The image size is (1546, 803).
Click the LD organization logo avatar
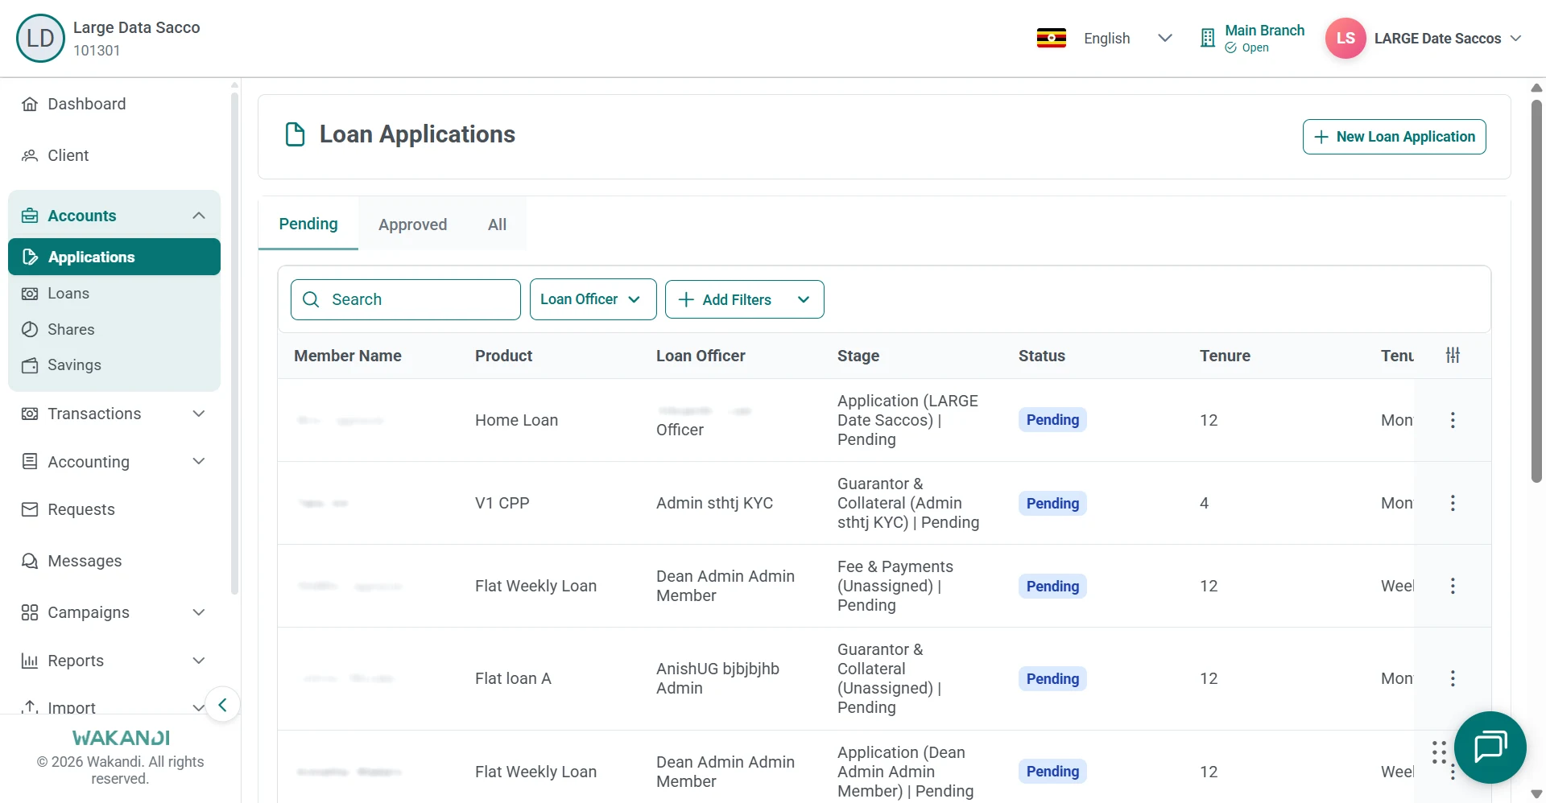point(40,38)
